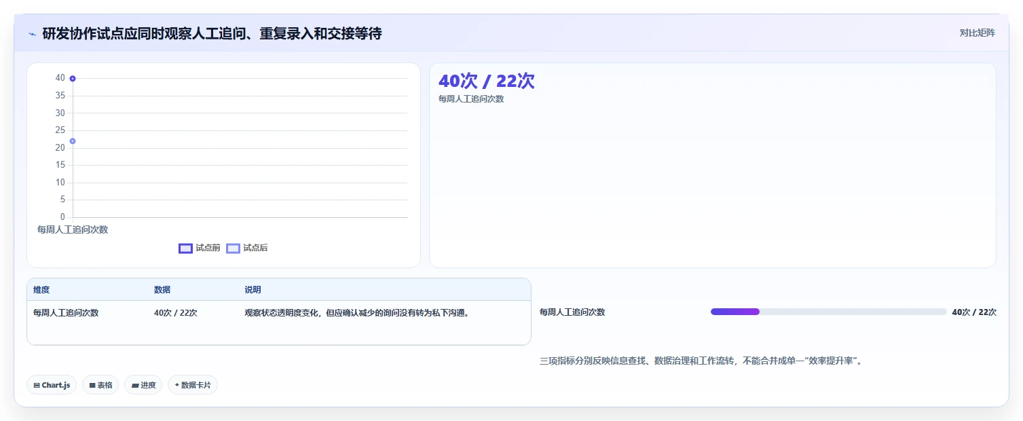Click the 每周人工追问次数 chart axis label
The height and width of the screenshot is (421, 1023).
click(x=73, y=230)
